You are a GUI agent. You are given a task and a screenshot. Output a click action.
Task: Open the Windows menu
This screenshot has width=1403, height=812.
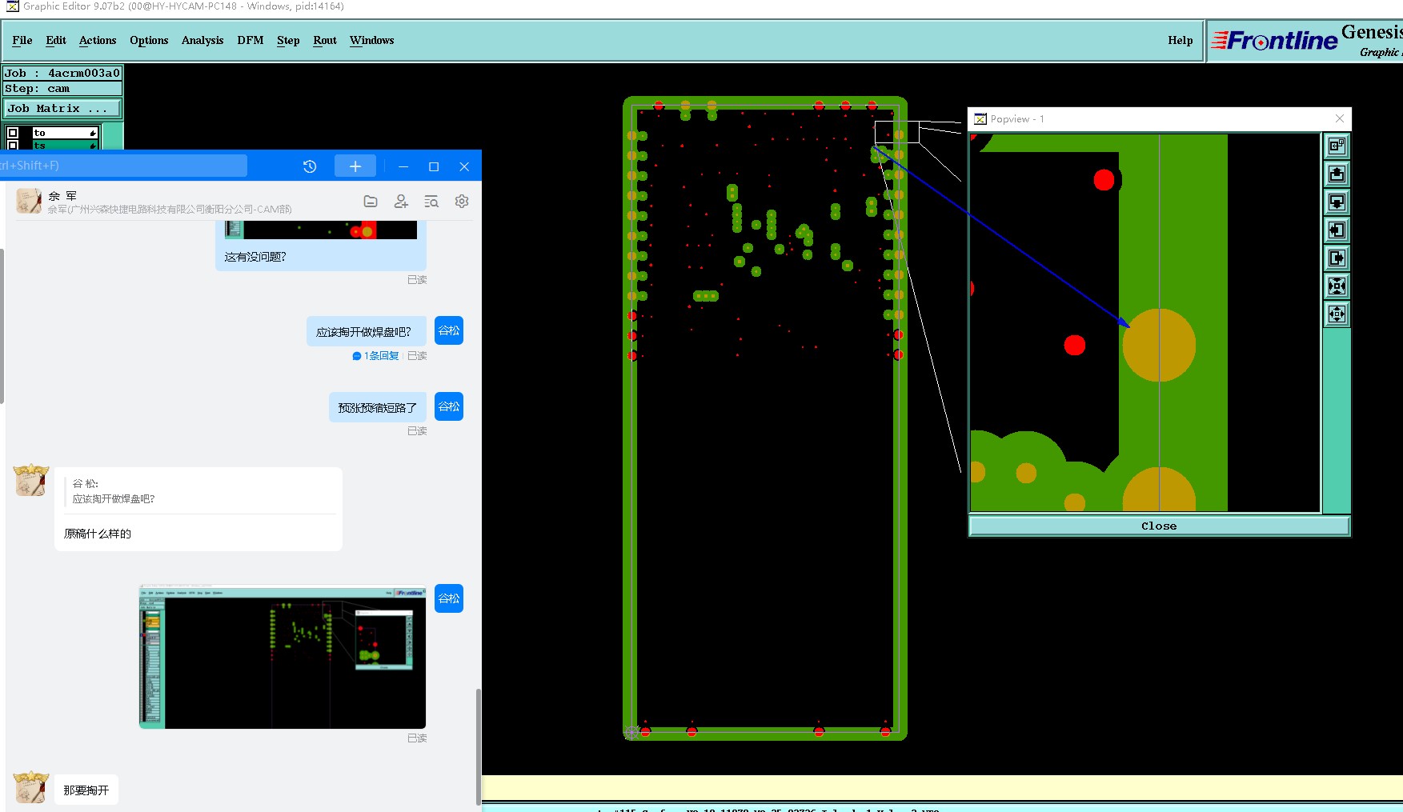(372, 40)
